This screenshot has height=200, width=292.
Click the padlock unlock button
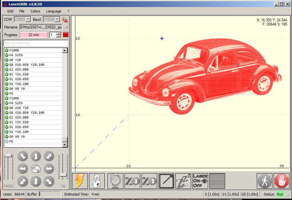(x=97, y=181)
